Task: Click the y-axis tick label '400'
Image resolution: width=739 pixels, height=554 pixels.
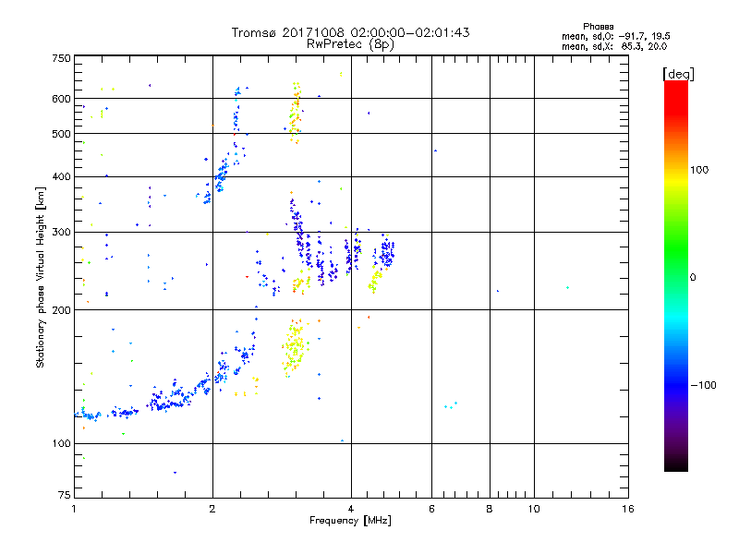Action: tap(61, 177)
